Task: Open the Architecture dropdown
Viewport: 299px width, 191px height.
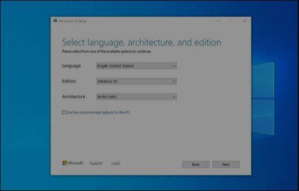Action: [137, 97]
